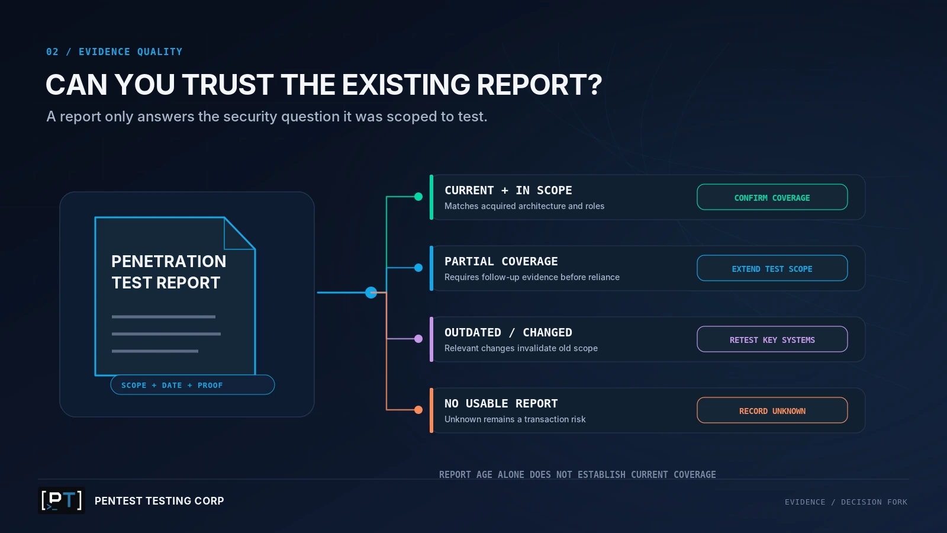Click 'Matches acquired architecture and roles' text
Viewport: 947px width, 533px height.
[x=524, y=206]
